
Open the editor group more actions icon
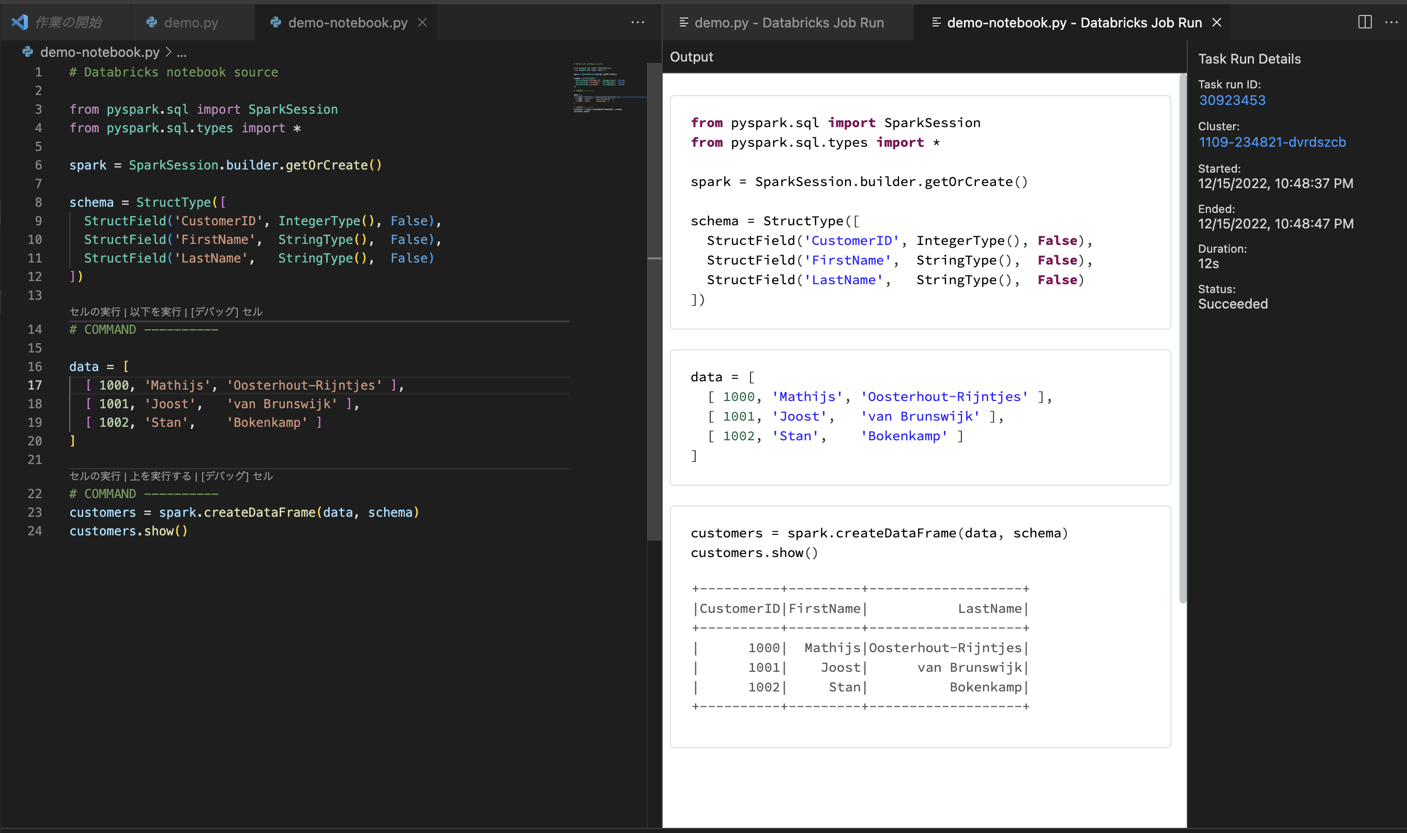(638, 22)
